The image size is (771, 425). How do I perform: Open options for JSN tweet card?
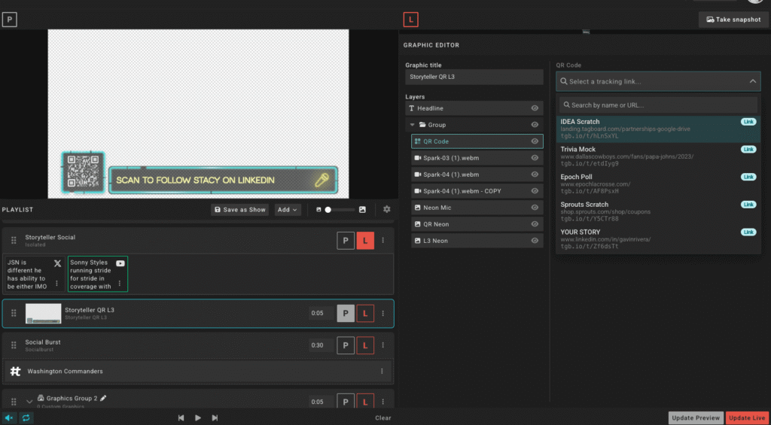point(57,284)
